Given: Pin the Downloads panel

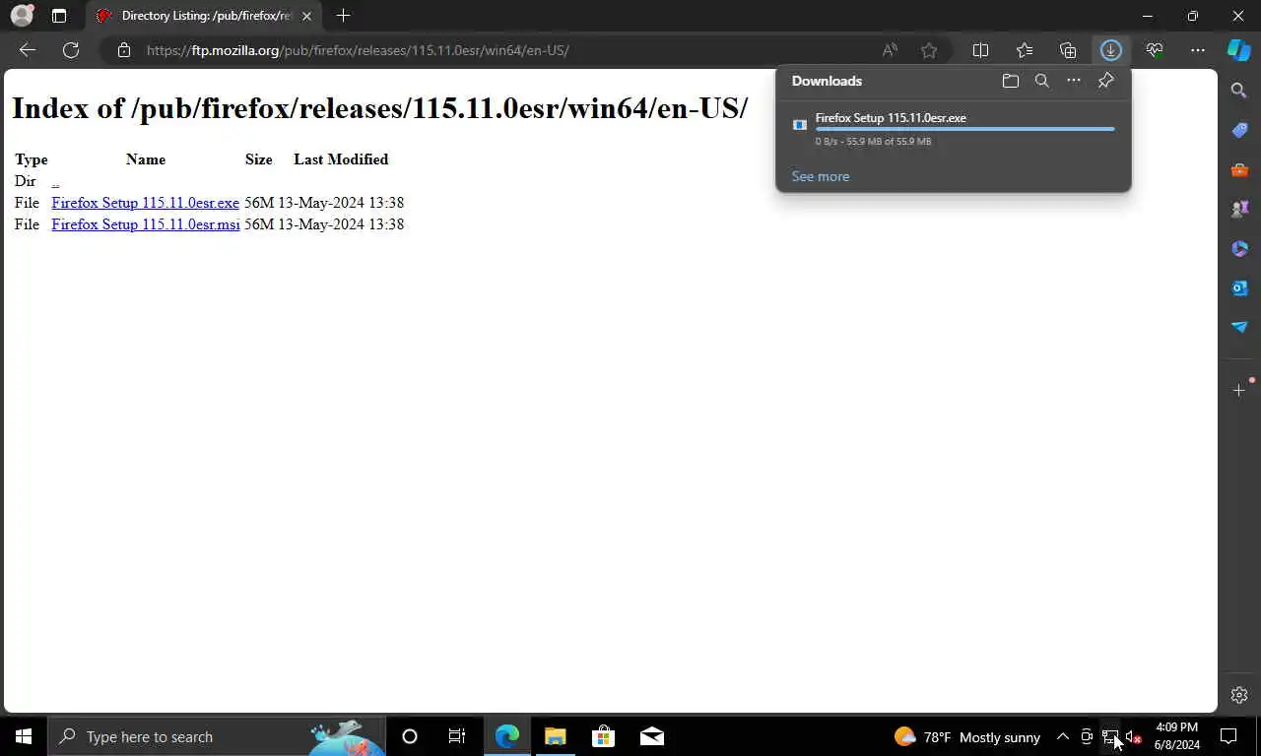Looking at the screenshot, I should pyautogui.click(x=1105, y=81).
